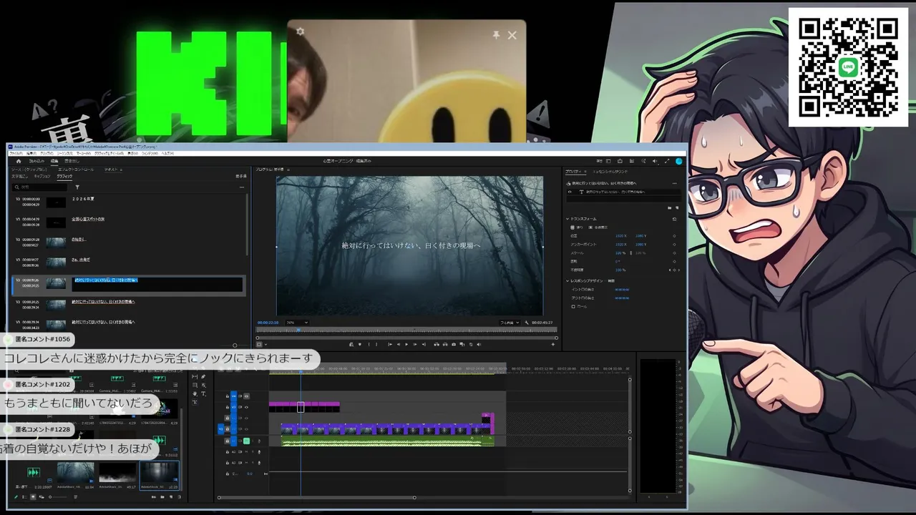Click the スケール value 100 %
The width and height of the screenshot is (916, 515).
click(x=620, y=252)
